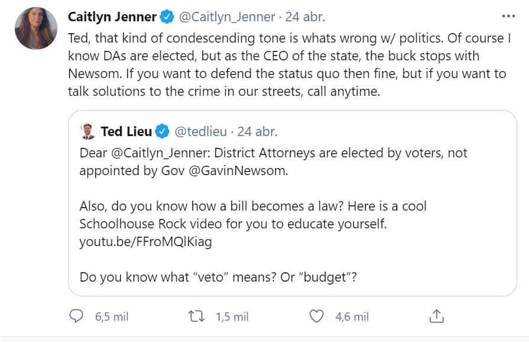This screenshot has height=342, width=529.
Task: Click the heart icon to like the tweet
Action: pyautogui.click(x=317, y=317)
